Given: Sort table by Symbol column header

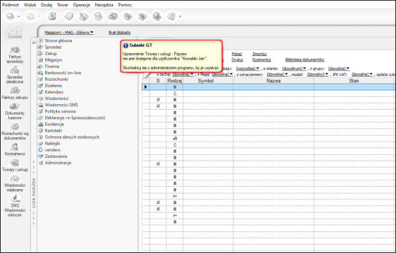Looking at the screenshot, I should pos(208,81).
